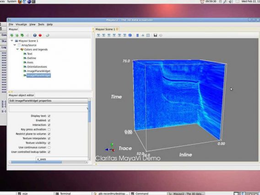Select the Mayavi engine tab
This screenshot has width=260, height=195.
13,29
